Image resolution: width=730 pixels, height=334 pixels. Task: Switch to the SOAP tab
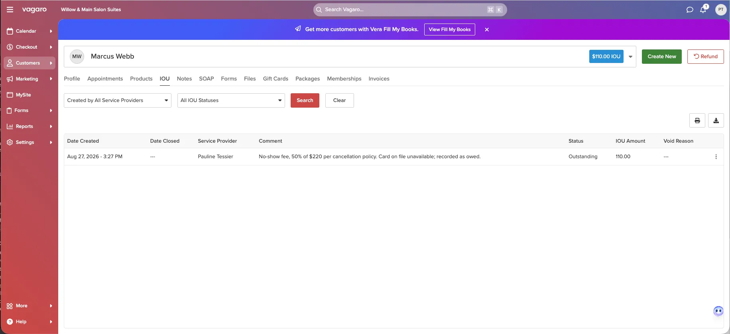207,79
